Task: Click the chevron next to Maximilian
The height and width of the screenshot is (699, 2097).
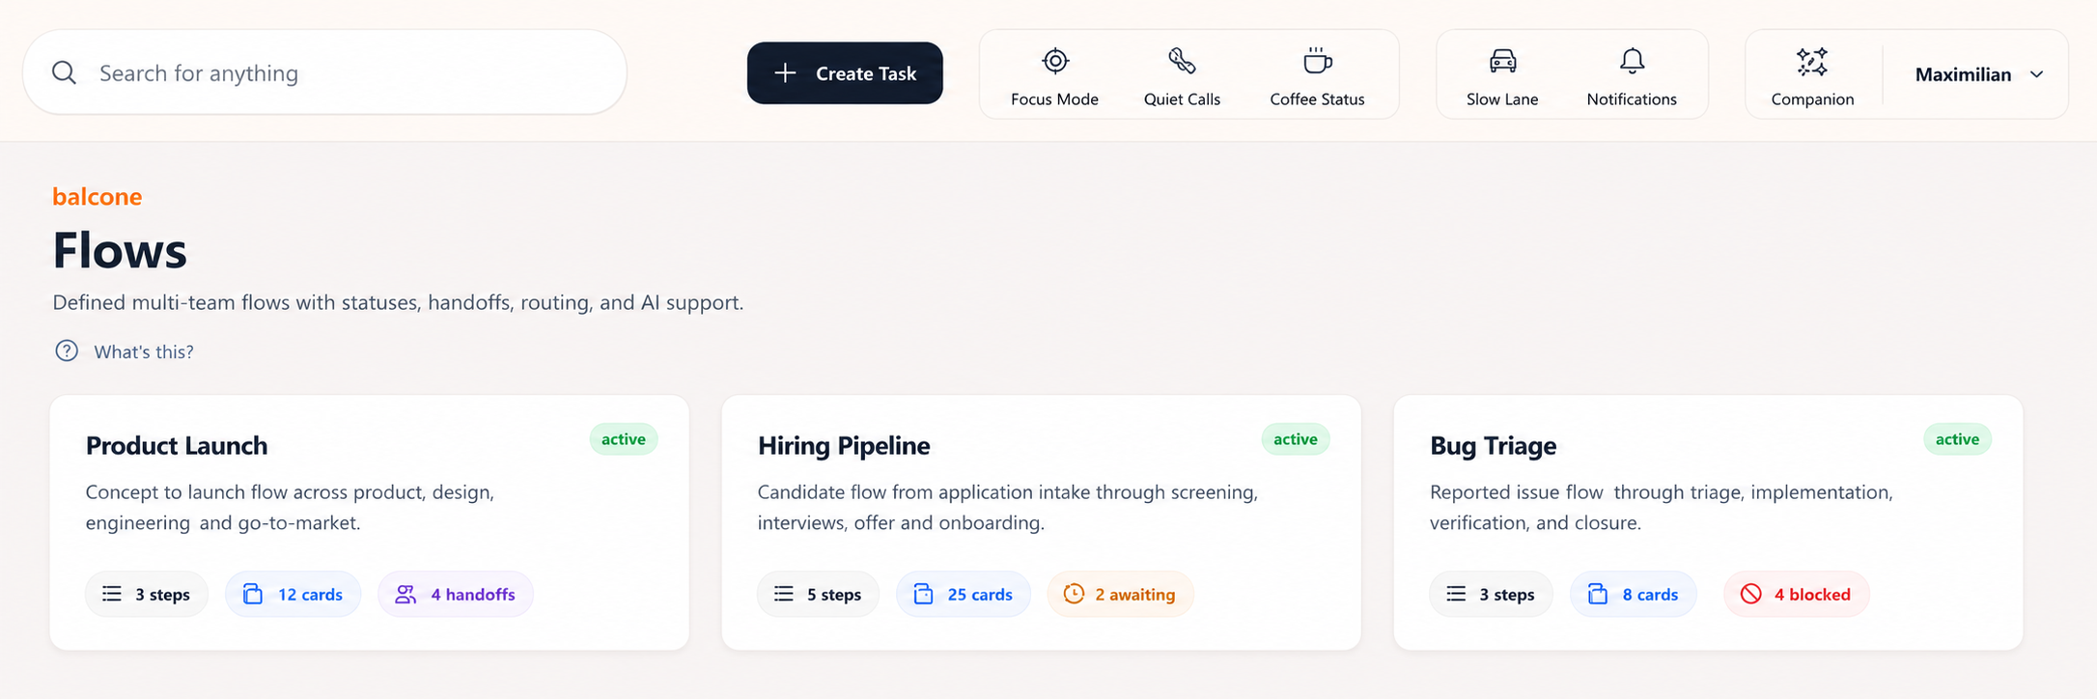Action: (x=2037, y=74)
